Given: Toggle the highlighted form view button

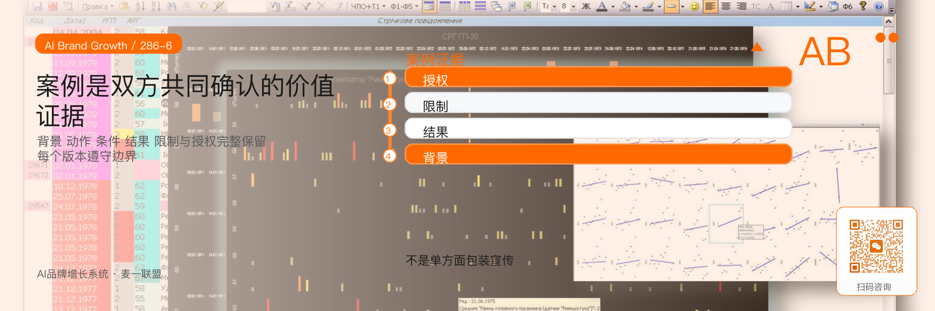Looking at the screenshot, I should (429, 6).
